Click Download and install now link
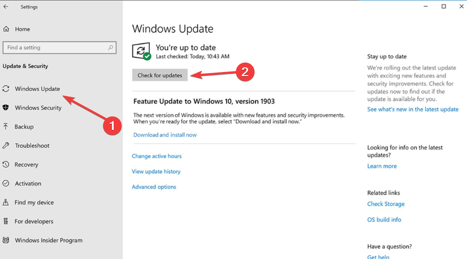The image size is (467, 259). coord(165,135)
